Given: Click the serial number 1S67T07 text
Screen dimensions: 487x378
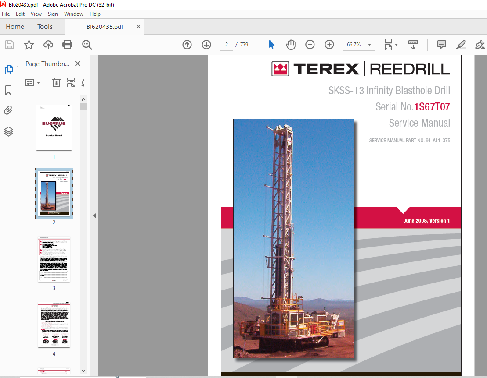Looking at the screenshot, I should tap(432, 106).
